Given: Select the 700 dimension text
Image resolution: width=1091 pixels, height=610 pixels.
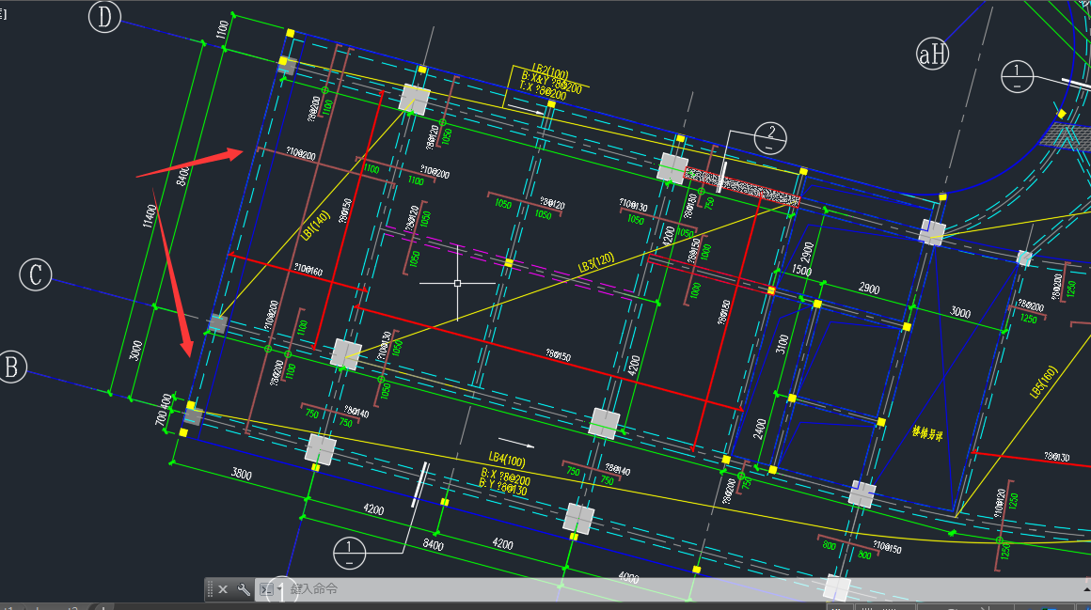Looking at the screenshot, I should (x=161, y=417).
